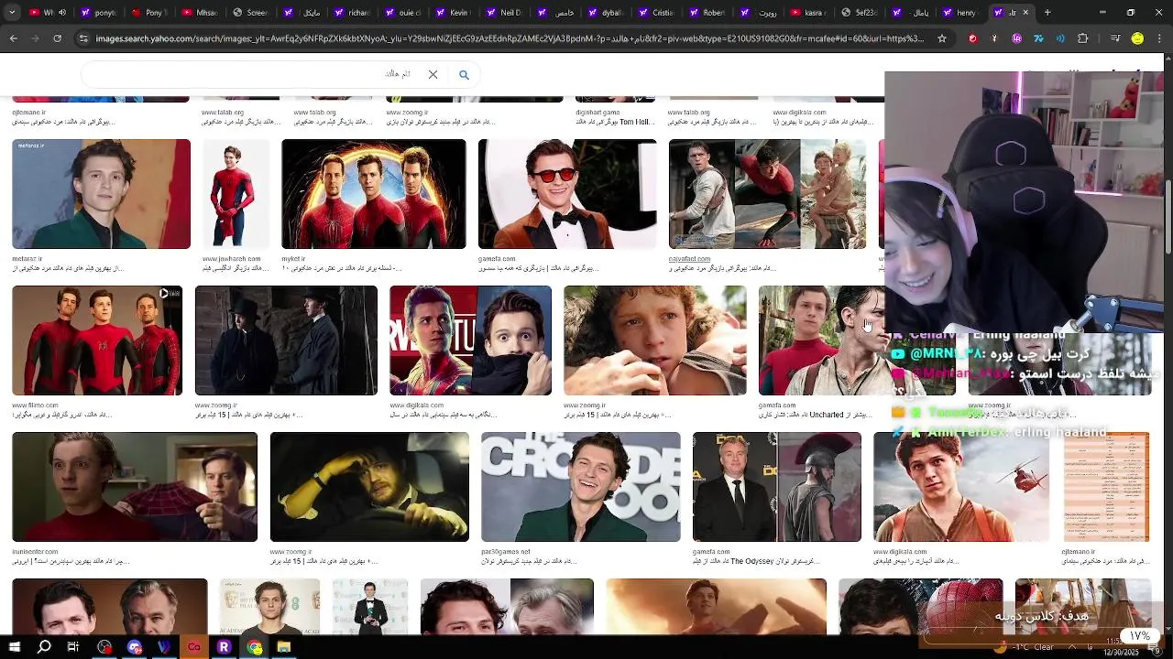Open the close-up boy's face thumbnail

(655, 340)
